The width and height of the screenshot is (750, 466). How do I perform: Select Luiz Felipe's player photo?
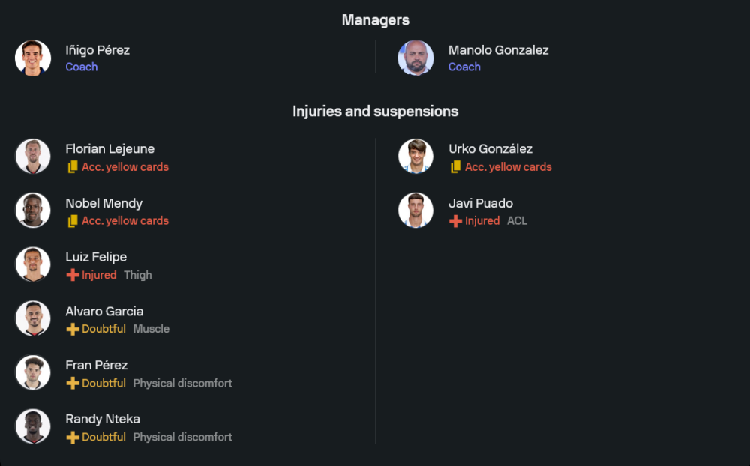point(33,264)
